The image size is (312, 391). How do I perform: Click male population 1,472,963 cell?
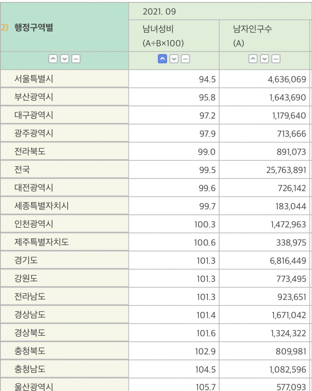pos(289,224)
